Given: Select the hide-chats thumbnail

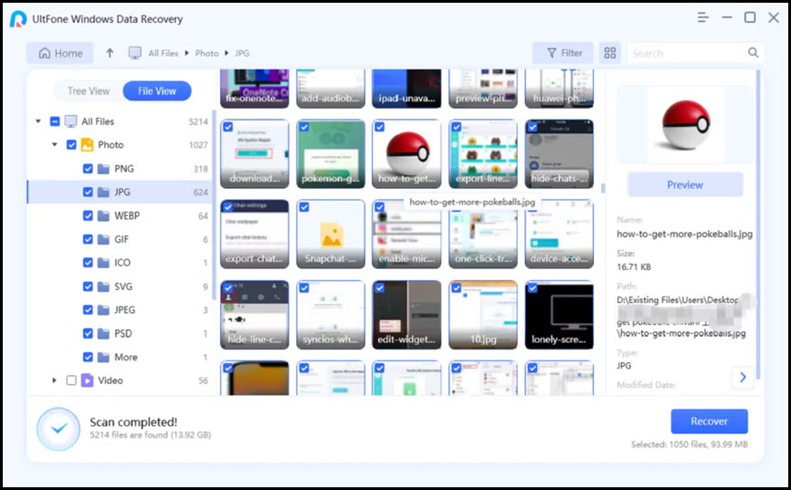Looking at the screenshot, I should click(x=559, y=154).
